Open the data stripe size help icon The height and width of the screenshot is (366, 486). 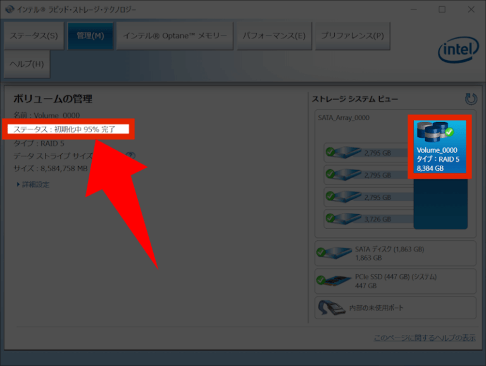click(130, 156)
